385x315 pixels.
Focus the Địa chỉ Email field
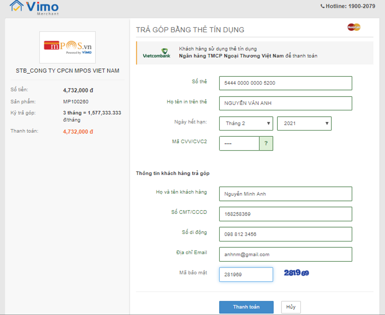point(285,254)
